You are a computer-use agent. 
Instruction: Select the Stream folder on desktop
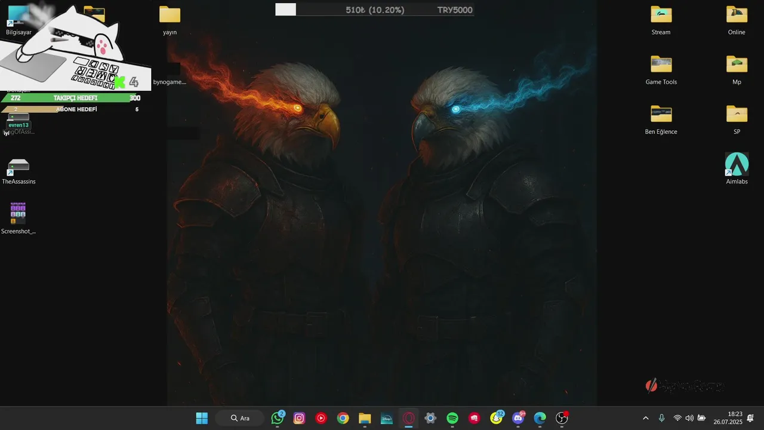(x=661, y=20)
